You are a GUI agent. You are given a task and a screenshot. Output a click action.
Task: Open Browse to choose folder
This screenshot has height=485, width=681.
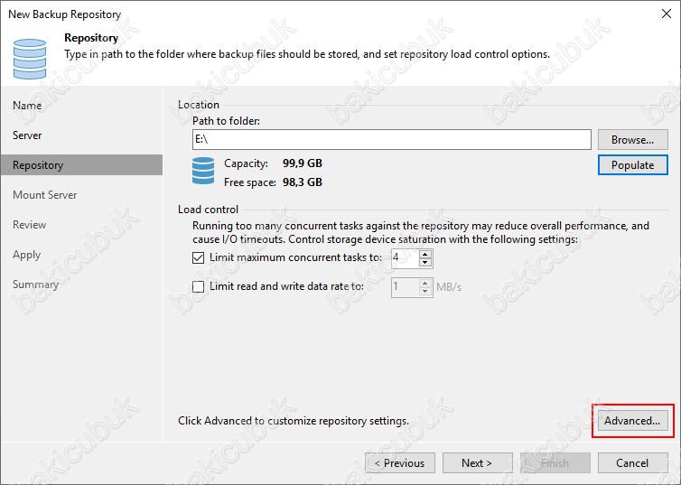633,140
